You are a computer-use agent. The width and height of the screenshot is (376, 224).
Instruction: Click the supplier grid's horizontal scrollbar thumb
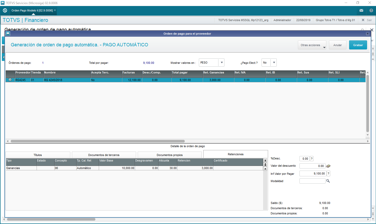click(98, 141)
